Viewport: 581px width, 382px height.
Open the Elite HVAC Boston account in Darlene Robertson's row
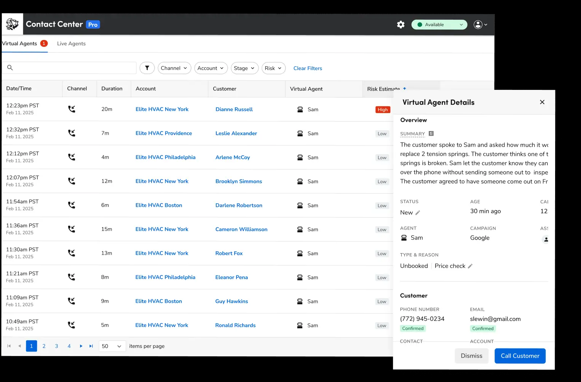coord(159,205)
